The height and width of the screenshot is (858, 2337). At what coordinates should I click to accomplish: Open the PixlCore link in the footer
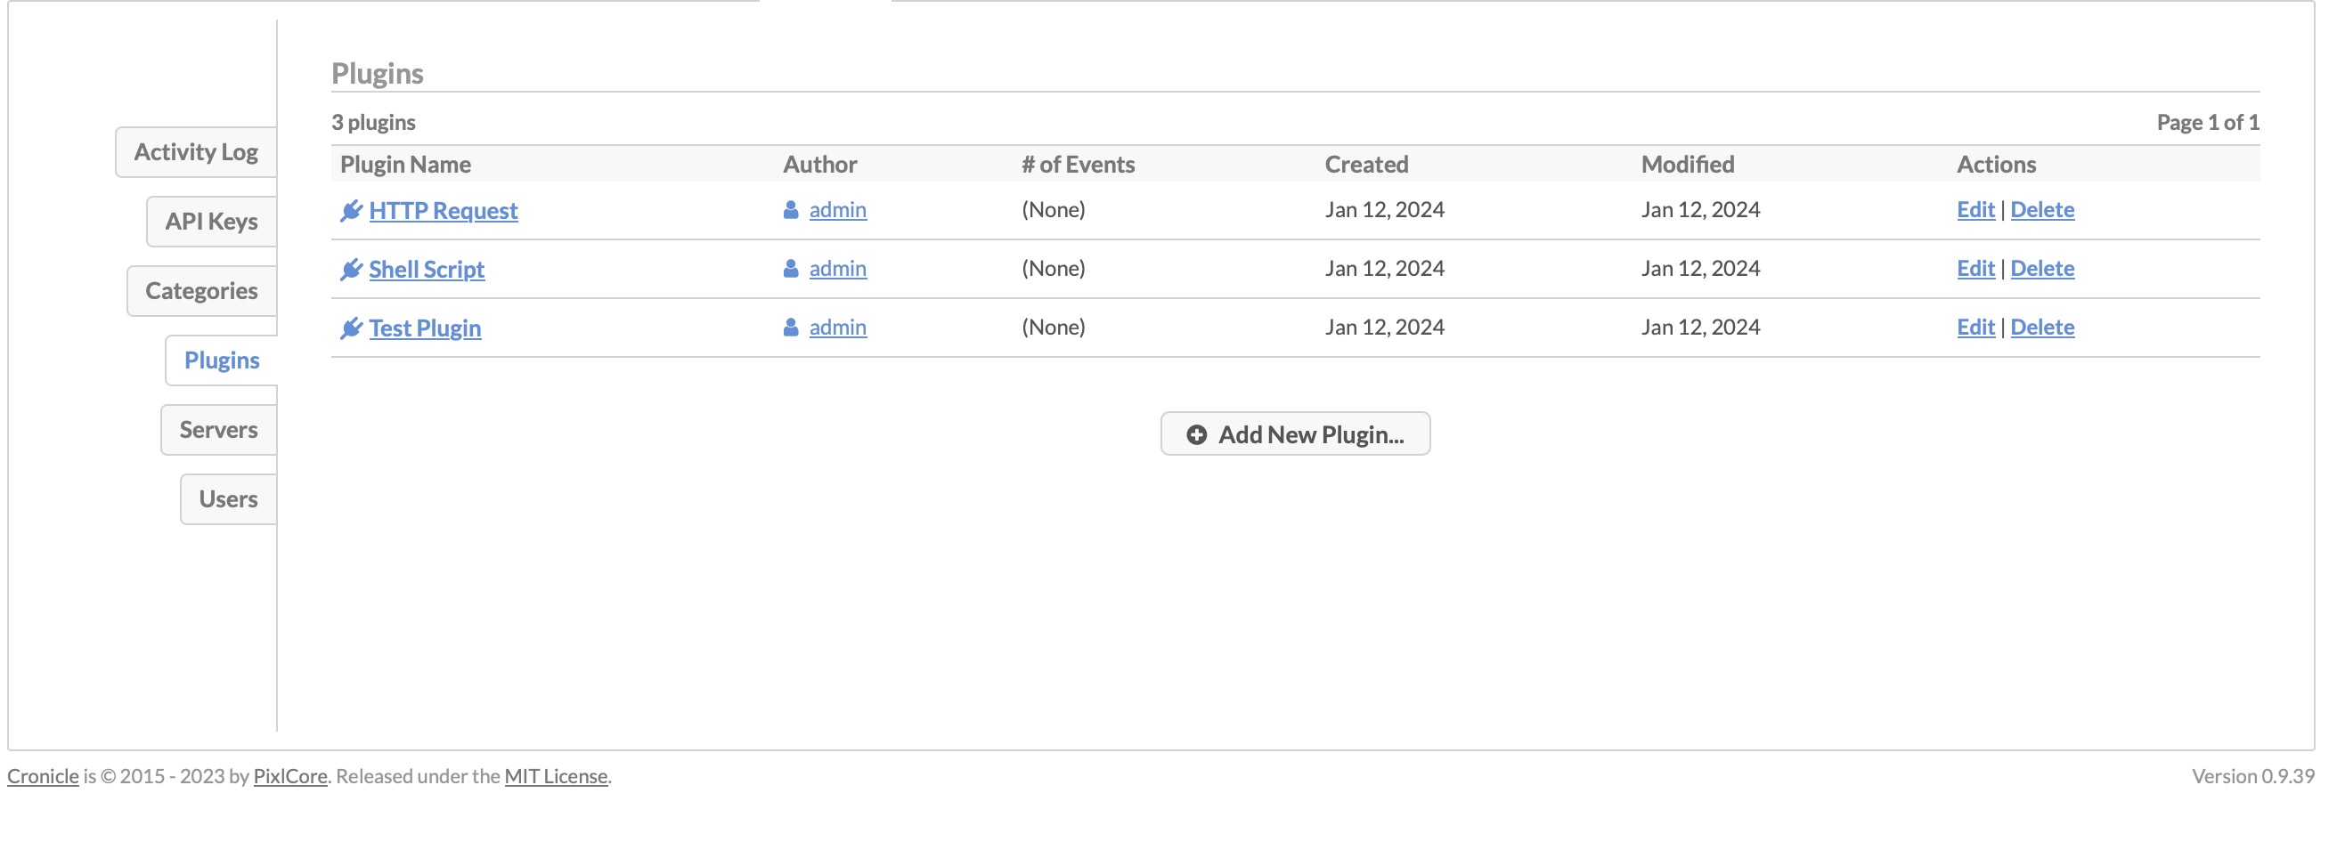pyautogui.click(x=290, y=776)
